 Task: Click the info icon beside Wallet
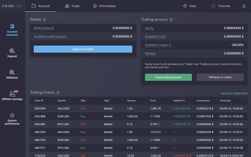click(x=44, y=19)
